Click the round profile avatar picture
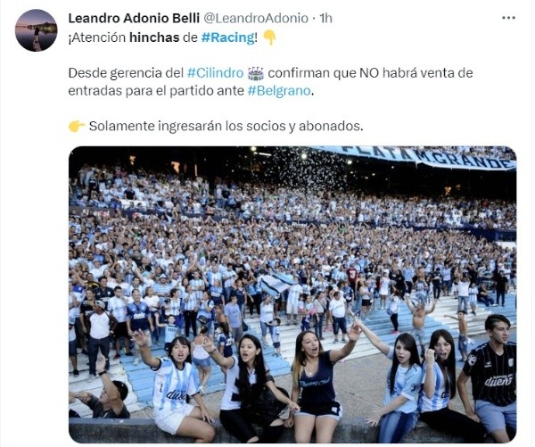 pos(37,30)
